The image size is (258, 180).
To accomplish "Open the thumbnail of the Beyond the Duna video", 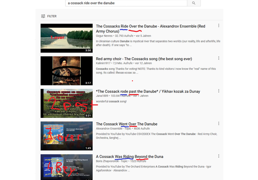I will point(67,167).
